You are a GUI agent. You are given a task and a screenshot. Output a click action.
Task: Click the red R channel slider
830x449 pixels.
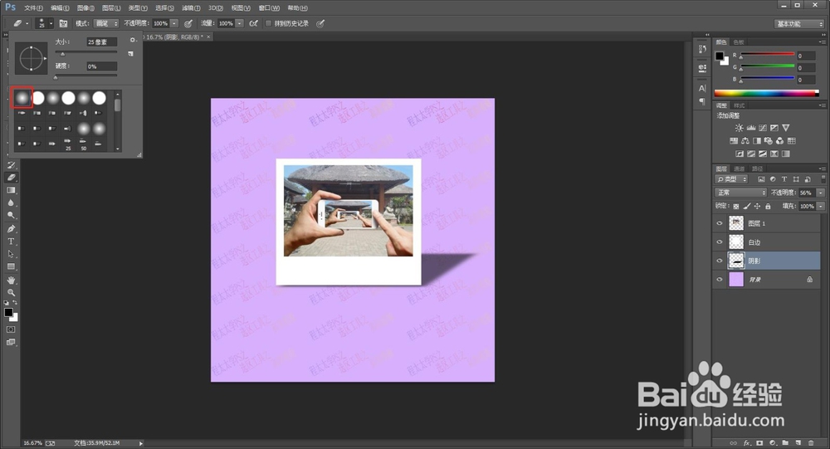coord(767,55)
